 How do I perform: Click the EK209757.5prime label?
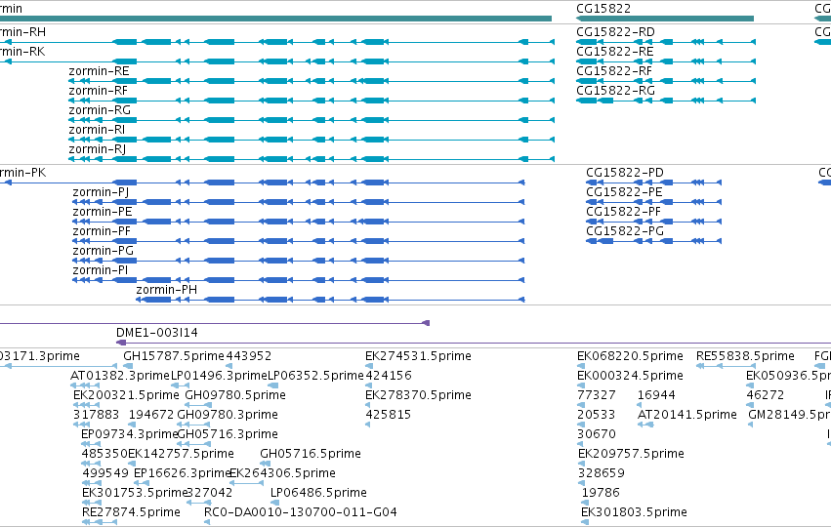[631, 454]
